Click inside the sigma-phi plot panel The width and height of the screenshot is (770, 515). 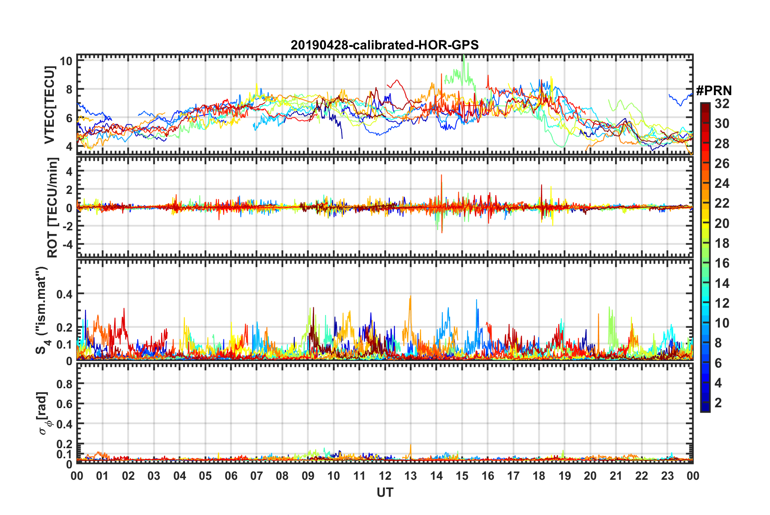pos(385,413)
